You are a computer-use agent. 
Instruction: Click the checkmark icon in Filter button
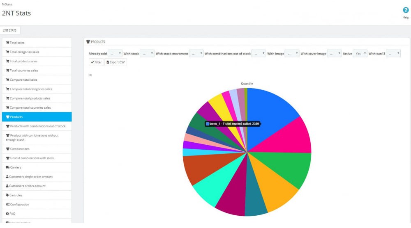[92, 62]
